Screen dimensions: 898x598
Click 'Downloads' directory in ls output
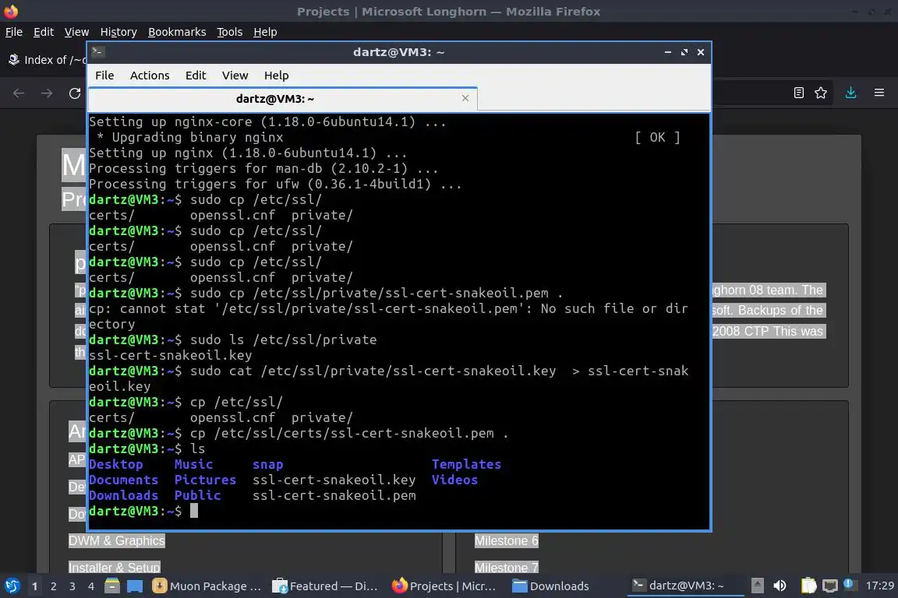pos(124,495)
